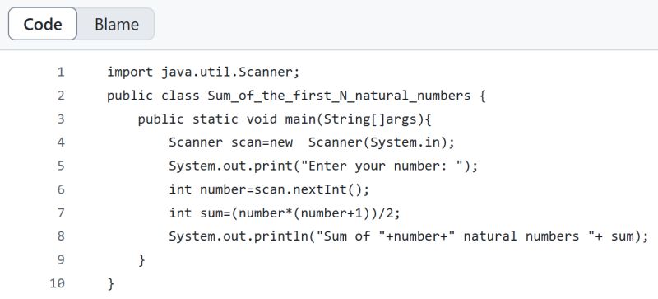Screen dimensions: 658x299
Task: Switch to the Code view tab
Action: click(x=43, y=24)
